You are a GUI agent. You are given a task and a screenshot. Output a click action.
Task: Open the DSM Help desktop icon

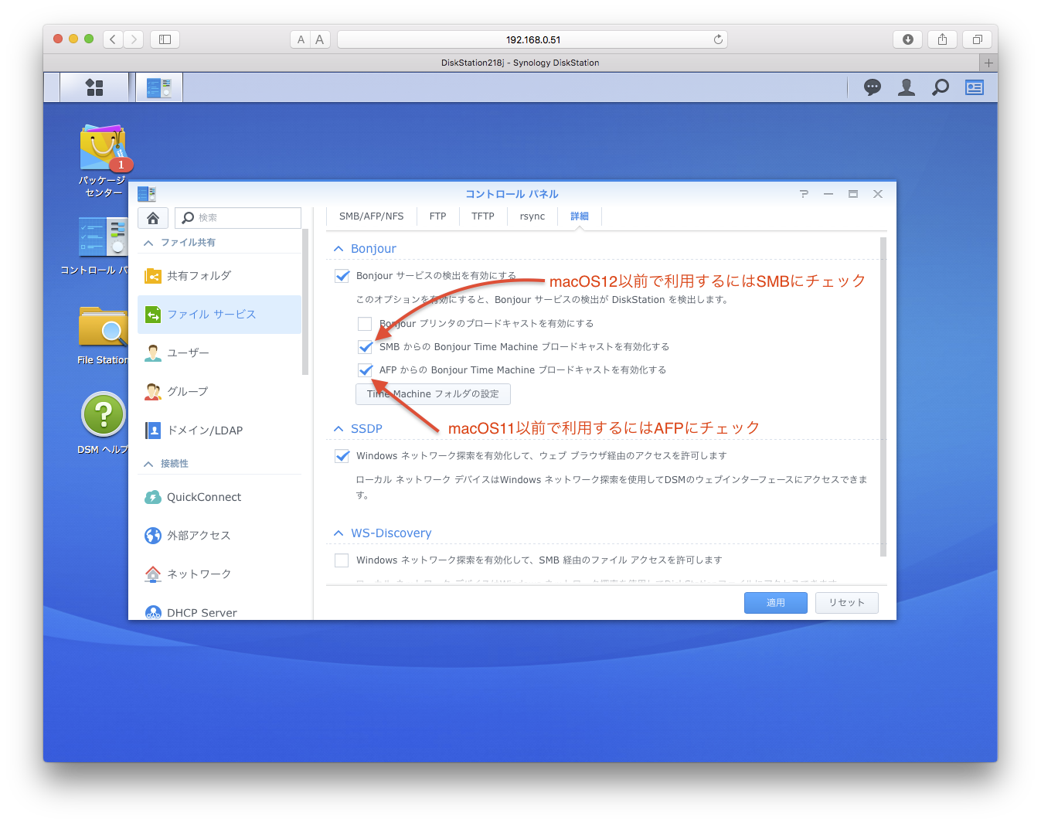pyautogui.click(x=103, y=415)
